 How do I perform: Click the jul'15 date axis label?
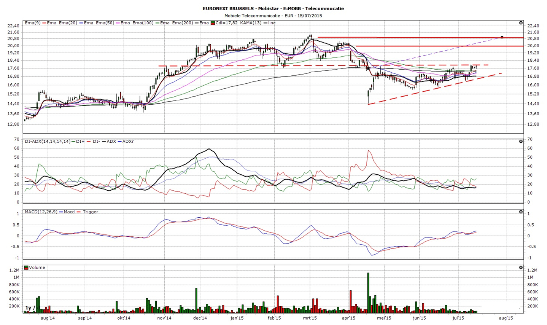point(458,318)
